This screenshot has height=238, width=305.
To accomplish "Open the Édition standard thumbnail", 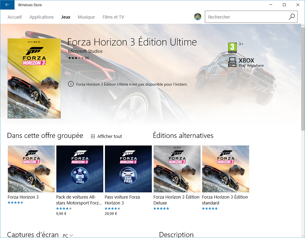I will (x=226, y=169).
